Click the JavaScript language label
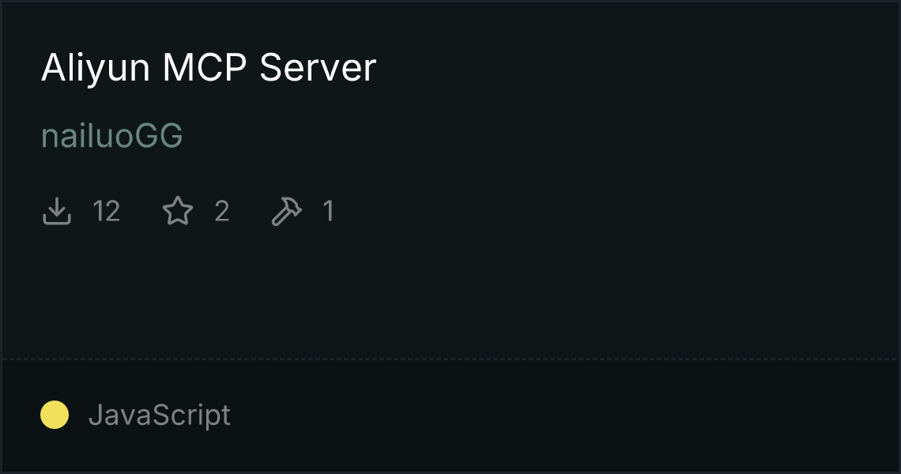Image resolution: width=901 pixels, height=474 pixels. click(x=160, y=415)
